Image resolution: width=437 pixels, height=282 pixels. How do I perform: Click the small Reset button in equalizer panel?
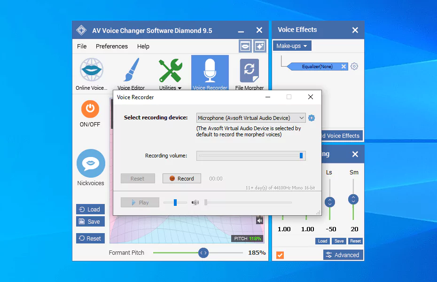pyautogui.click(x=355, y=241)
